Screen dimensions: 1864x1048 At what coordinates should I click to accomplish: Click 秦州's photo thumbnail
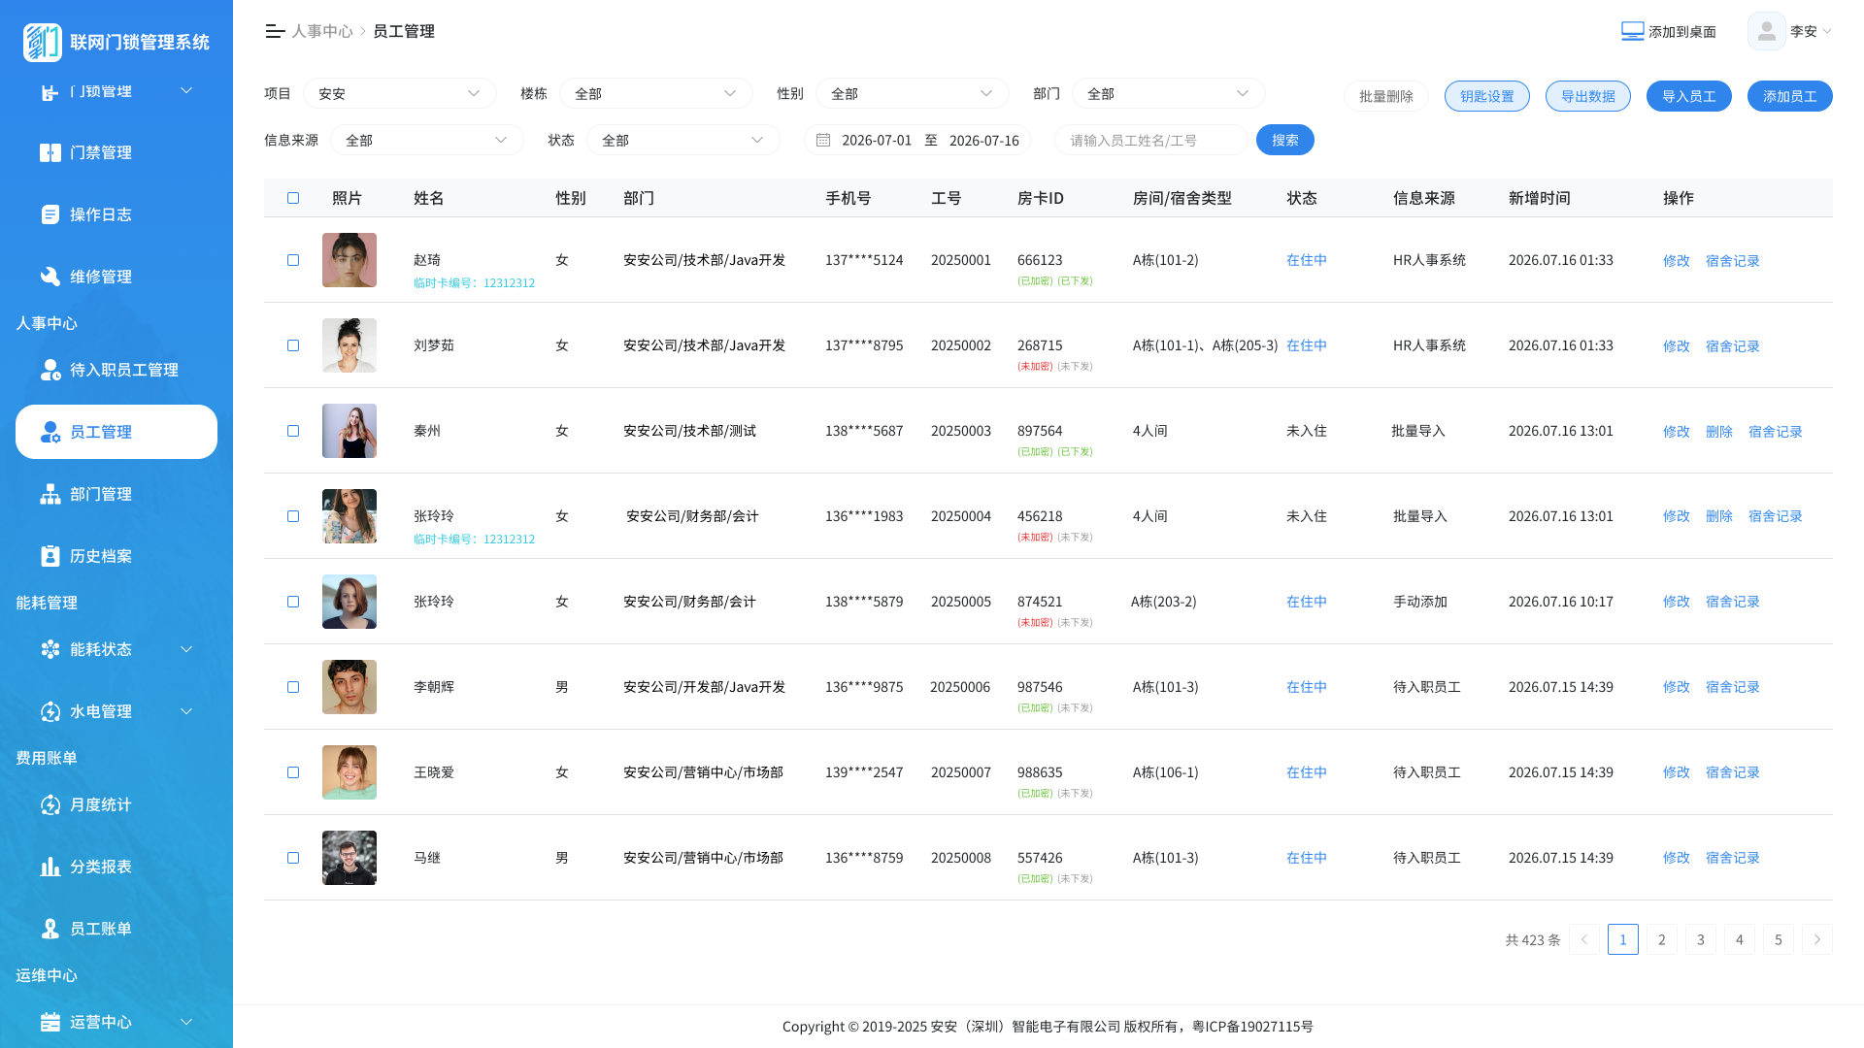click(349, 431)
